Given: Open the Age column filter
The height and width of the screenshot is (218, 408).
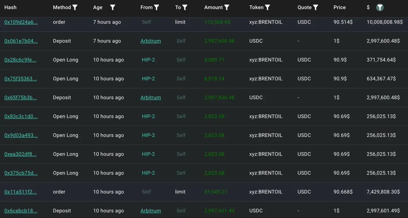Looking at the screenshot, I should coord(113,7).
